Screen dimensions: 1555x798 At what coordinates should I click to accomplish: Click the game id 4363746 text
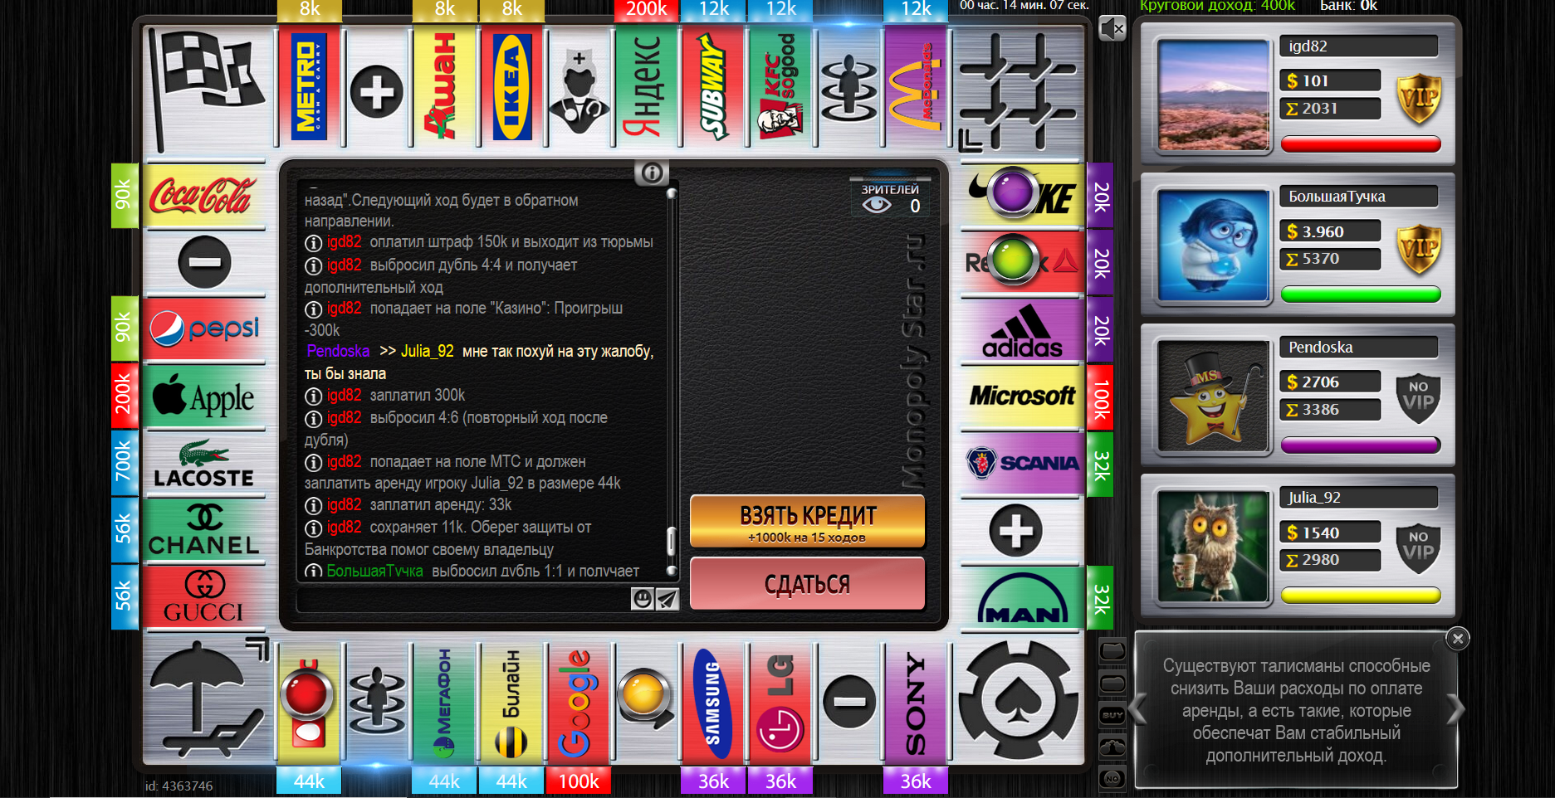click(x=178, y=786)
